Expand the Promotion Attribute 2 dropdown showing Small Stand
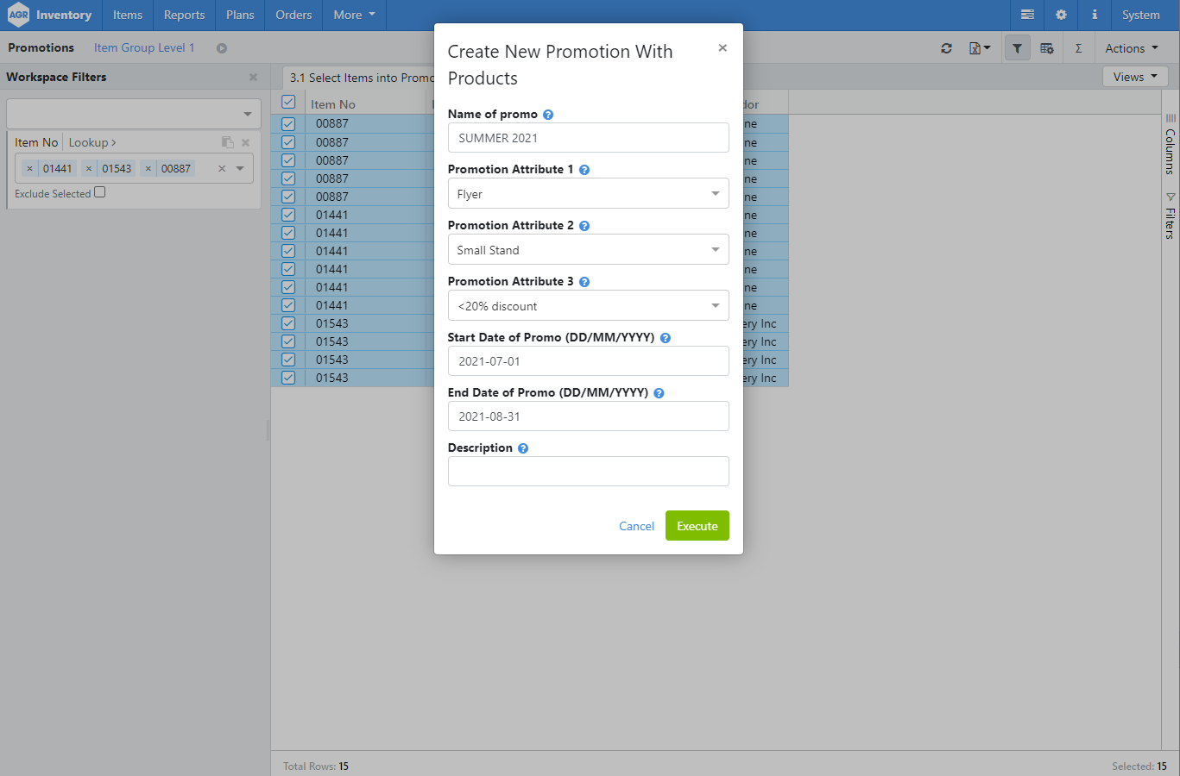The width and height of the screenshot is (1180, 776). (x=588, y=250)
